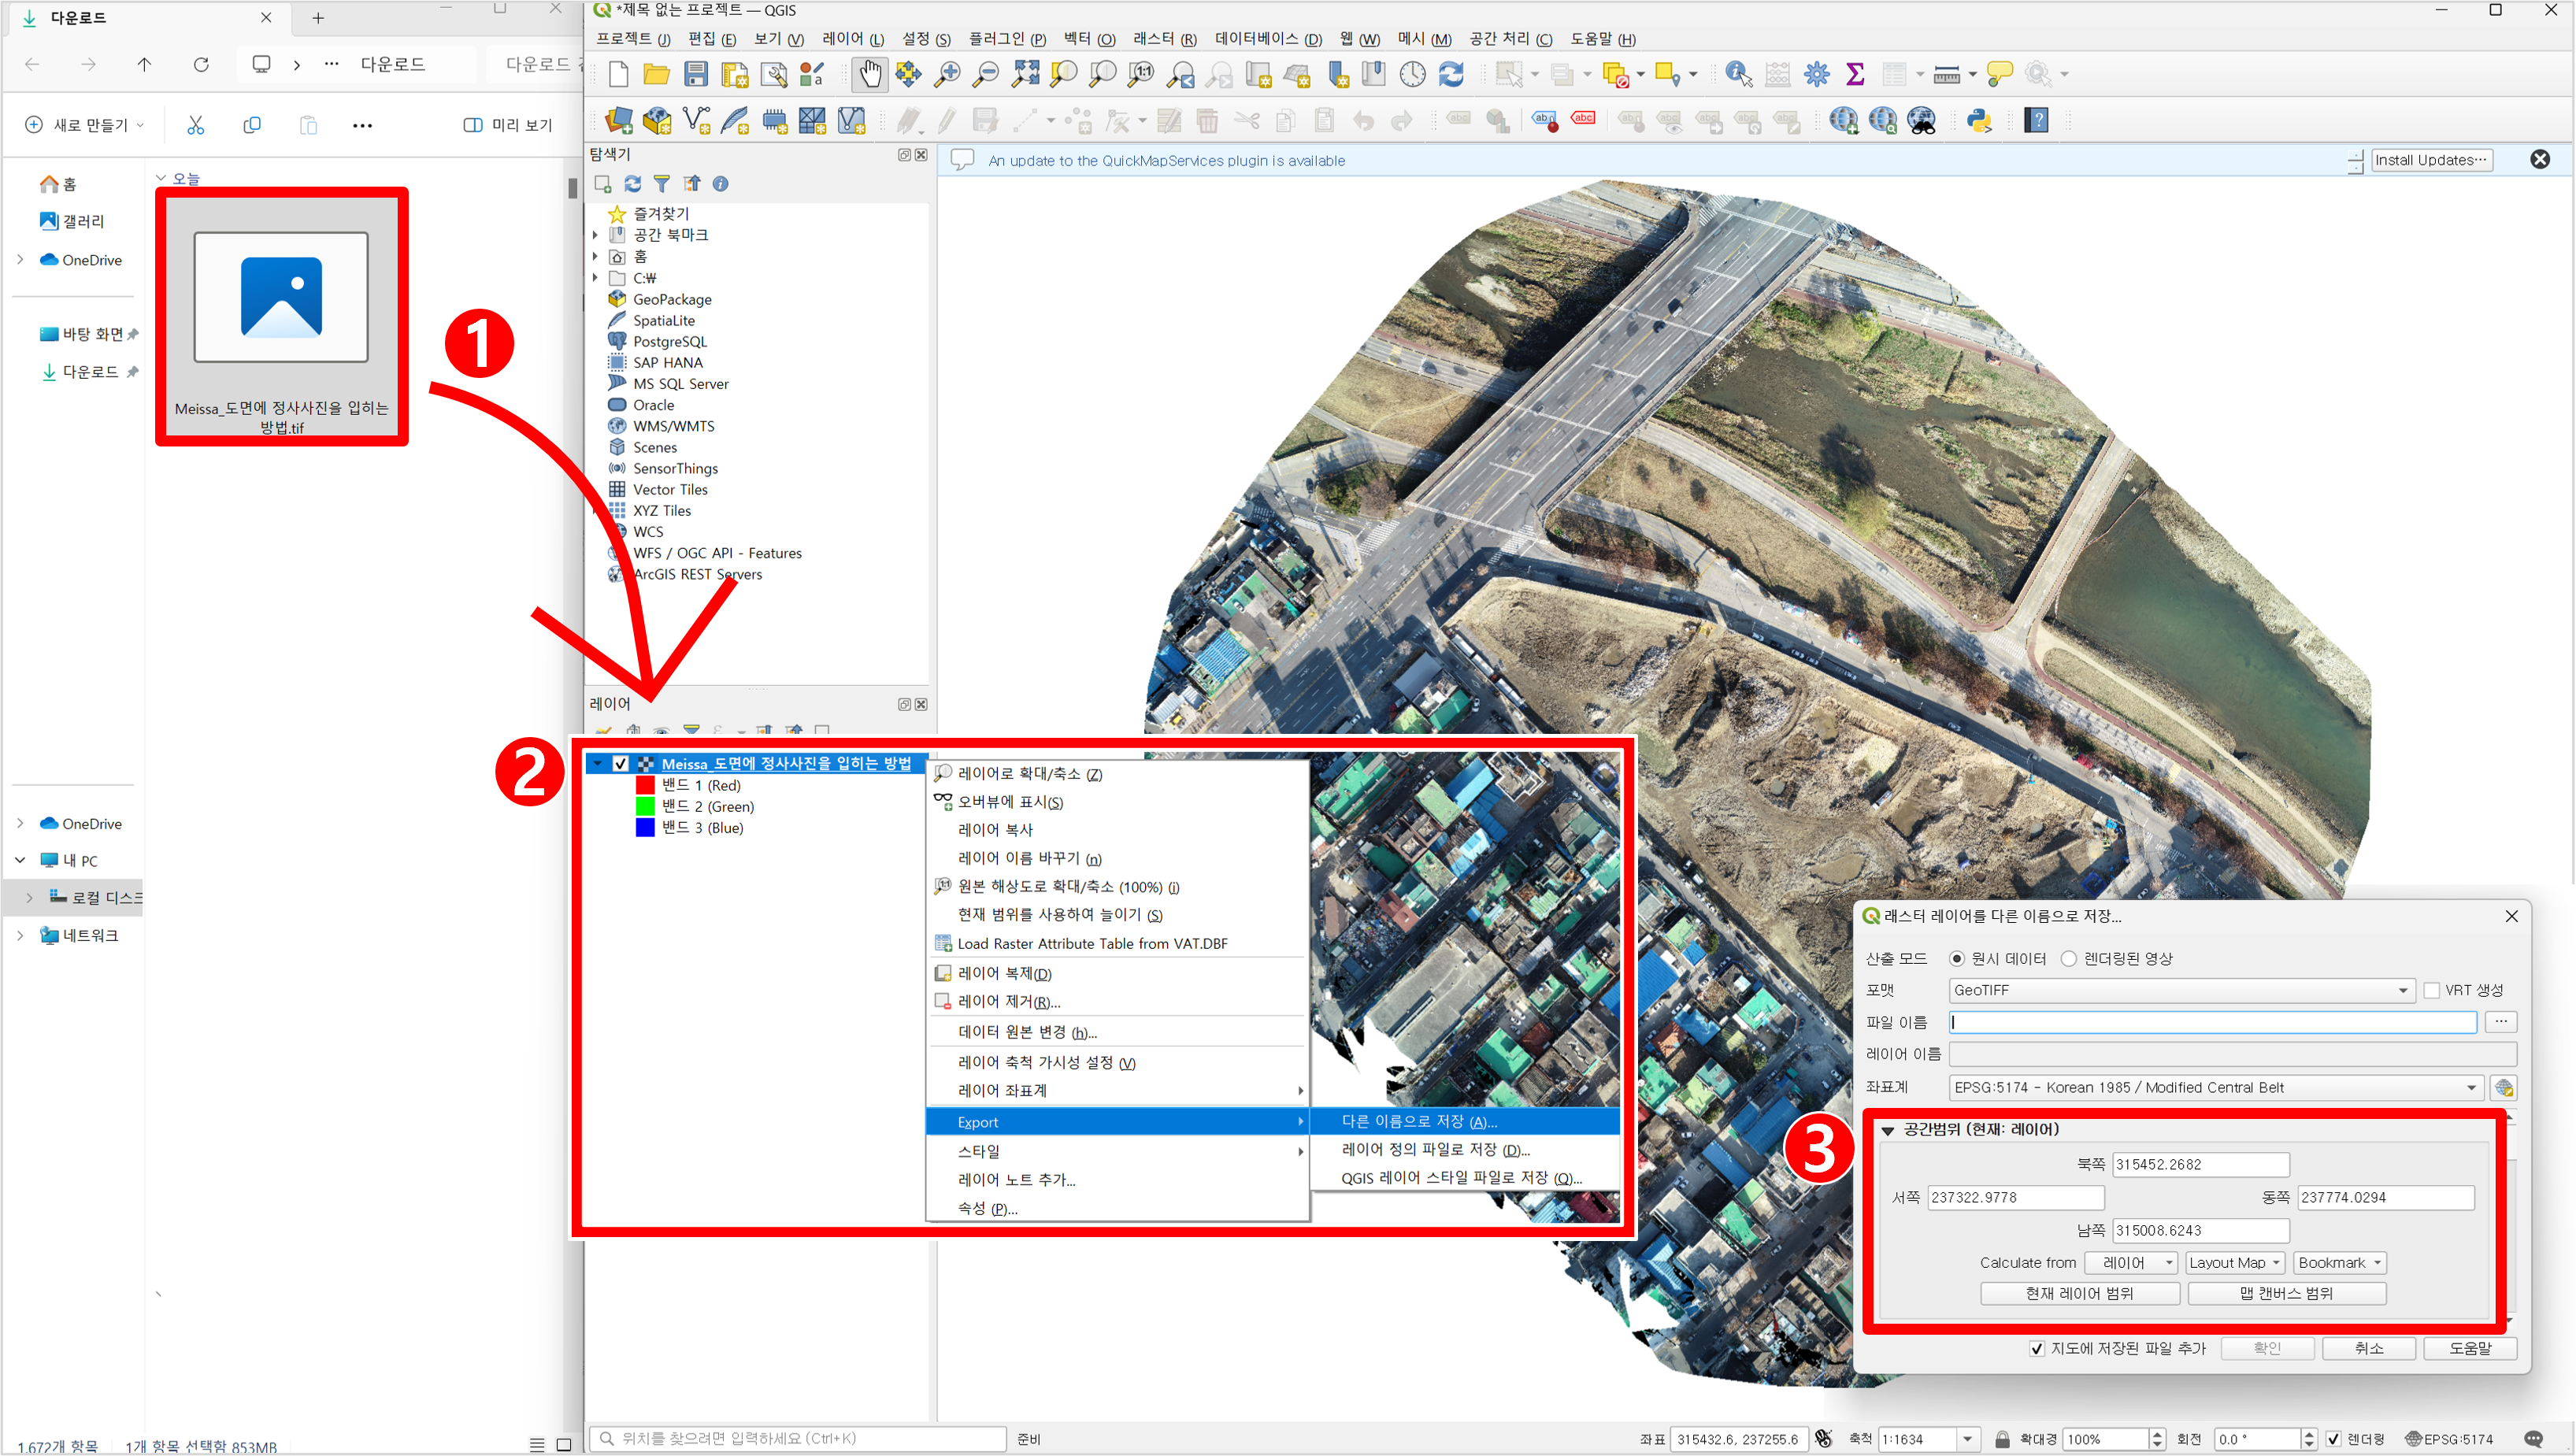Expand the 공간 북마크 browser item
2576x1456 pixels.
pyautogui.click(x=596, y=235)
